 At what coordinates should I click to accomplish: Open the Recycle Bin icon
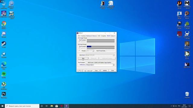coord(187,95)
